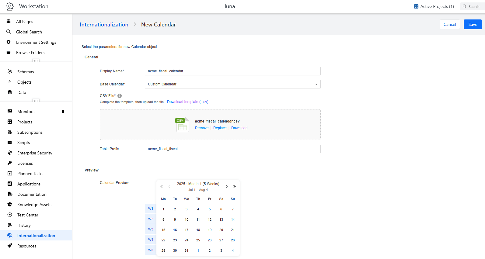
Task: Go to next month in calendar preview
Action: click(x=227, y=187)
